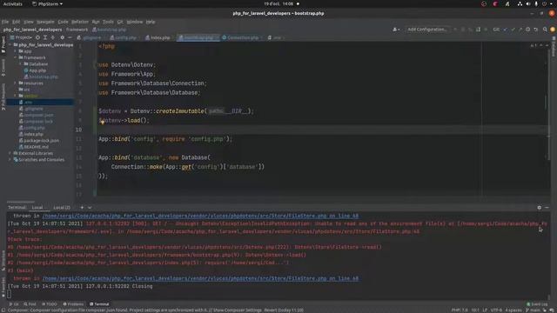557x313 pixels.
Task: Click the Git update project arrow icon
Action: 505,30
